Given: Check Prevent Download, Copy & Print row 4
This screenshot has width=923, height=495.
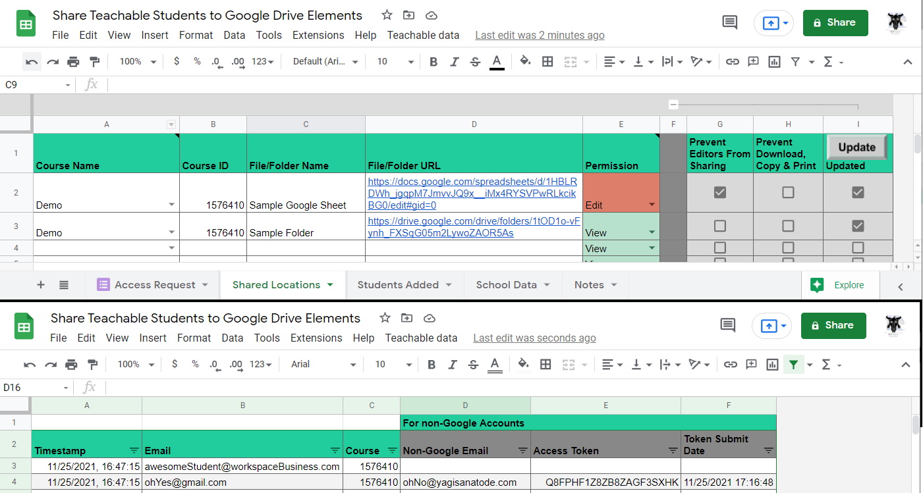Looking at the screenshot, I should coord(788,247).
